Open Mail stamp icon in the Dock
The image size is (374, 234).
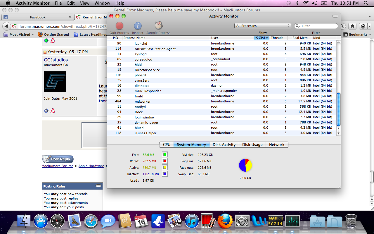[x=74, y=221]
